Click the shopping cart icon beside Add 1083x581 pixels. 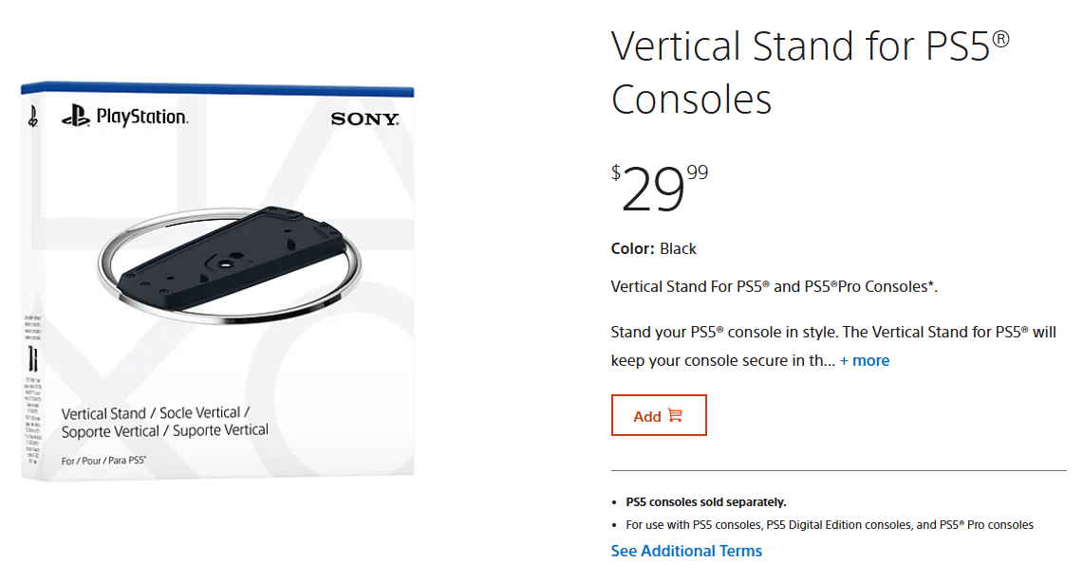(x=675, y=415)
